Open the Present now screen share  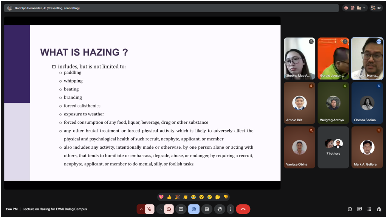click(x=181, y=209)
